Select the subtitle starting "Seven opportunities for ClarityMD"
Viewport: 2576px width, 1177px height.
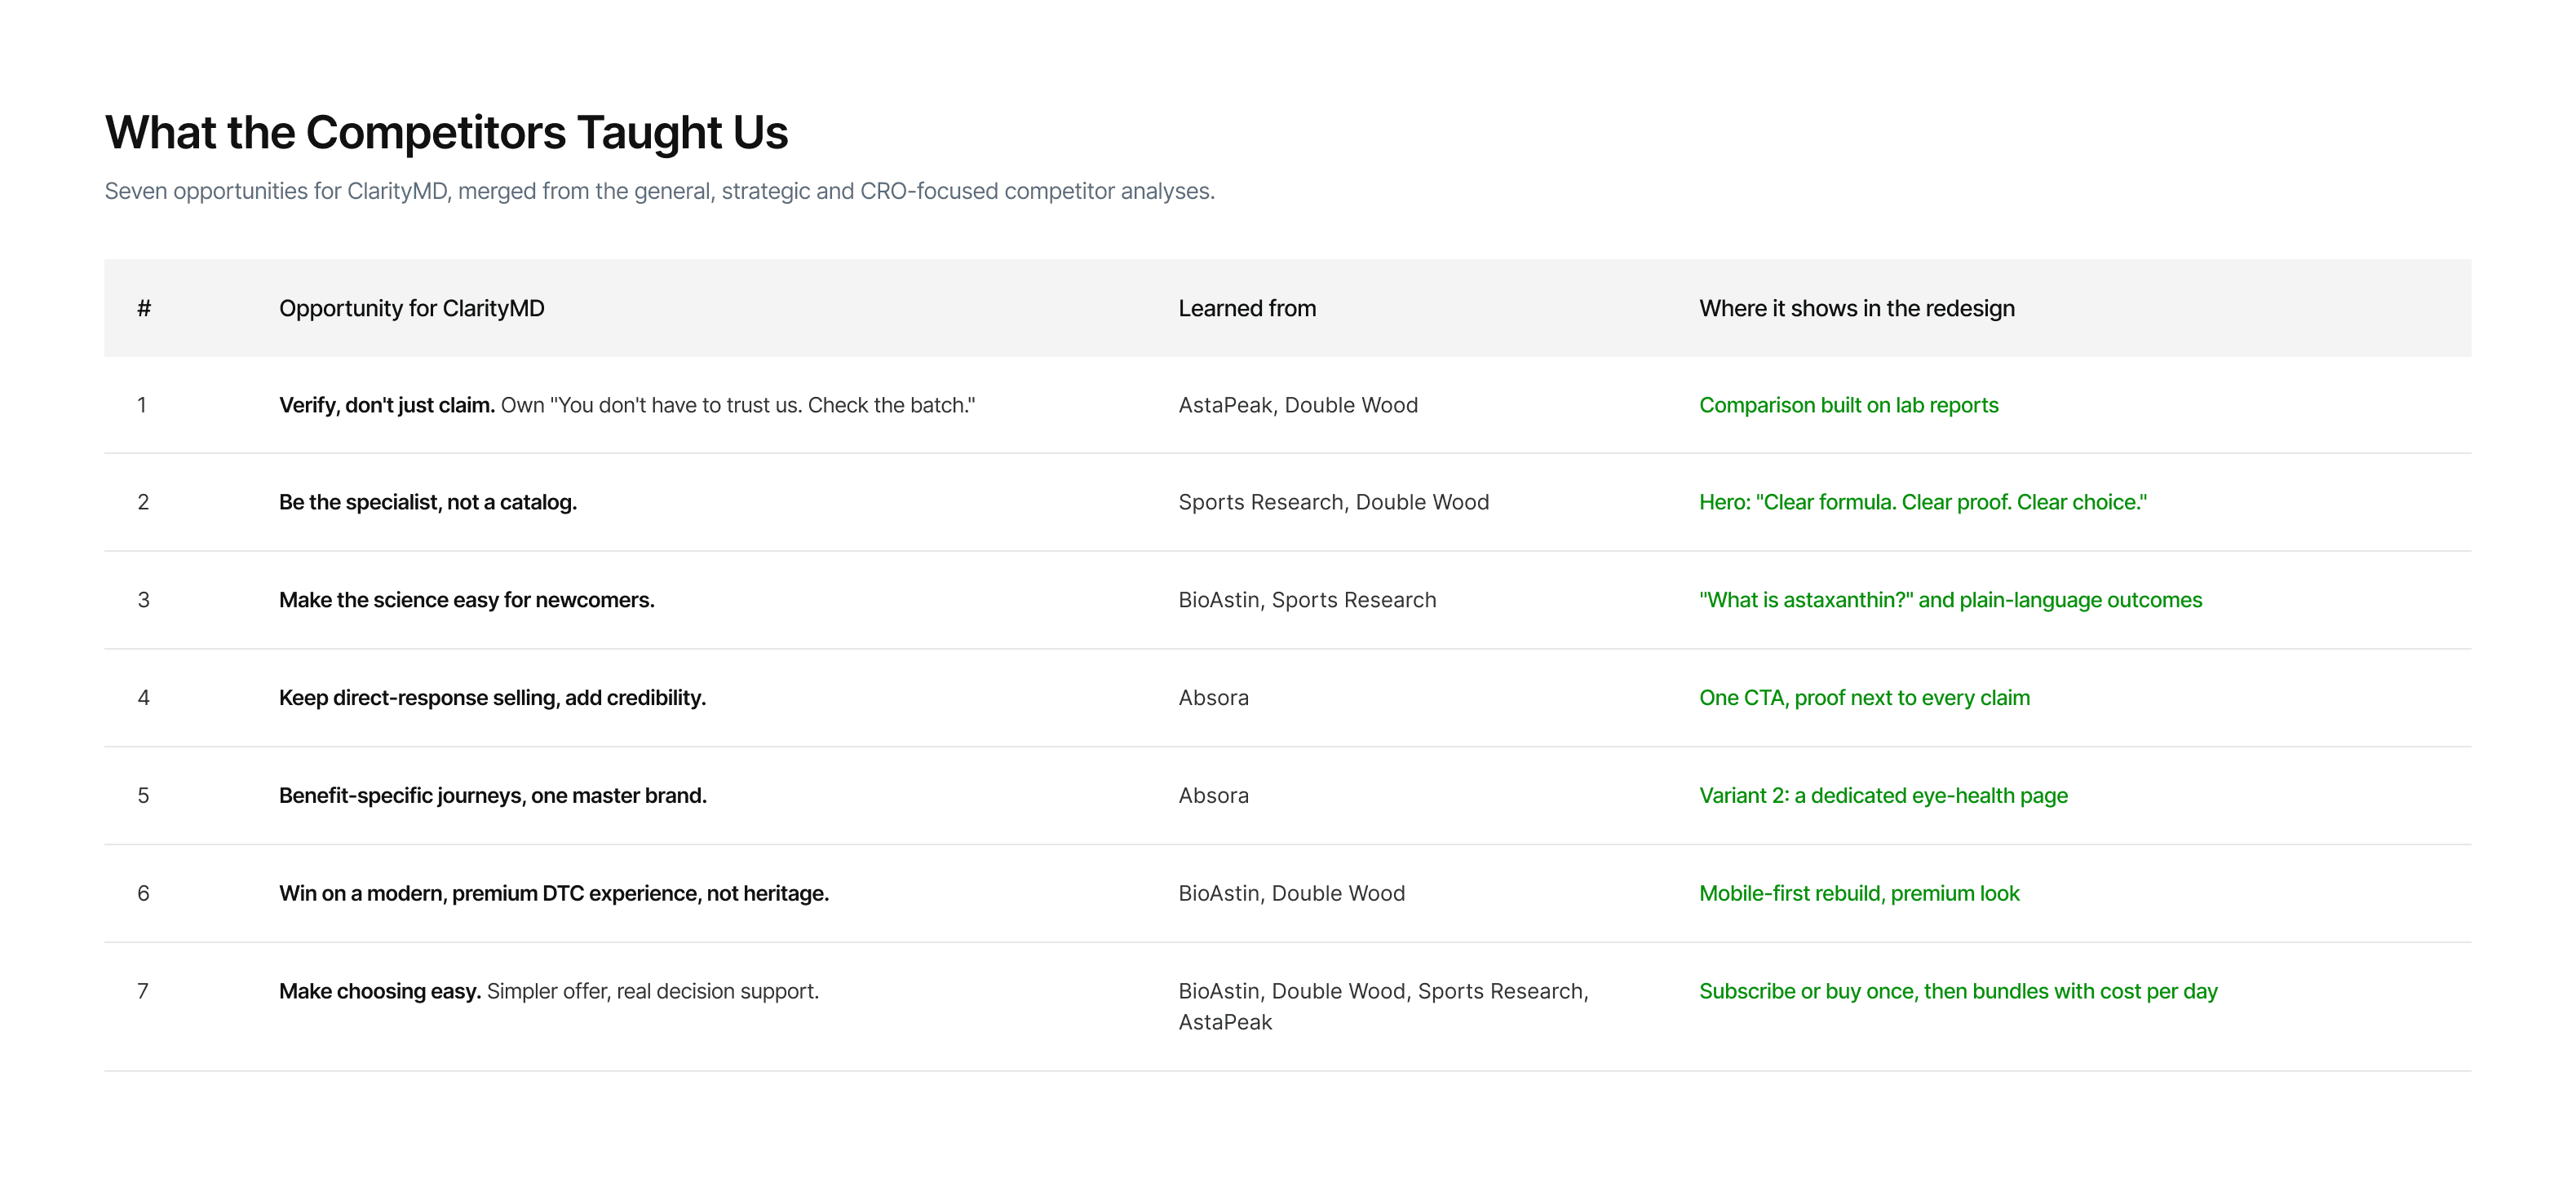pyautogui.click(x=660, y=191)
